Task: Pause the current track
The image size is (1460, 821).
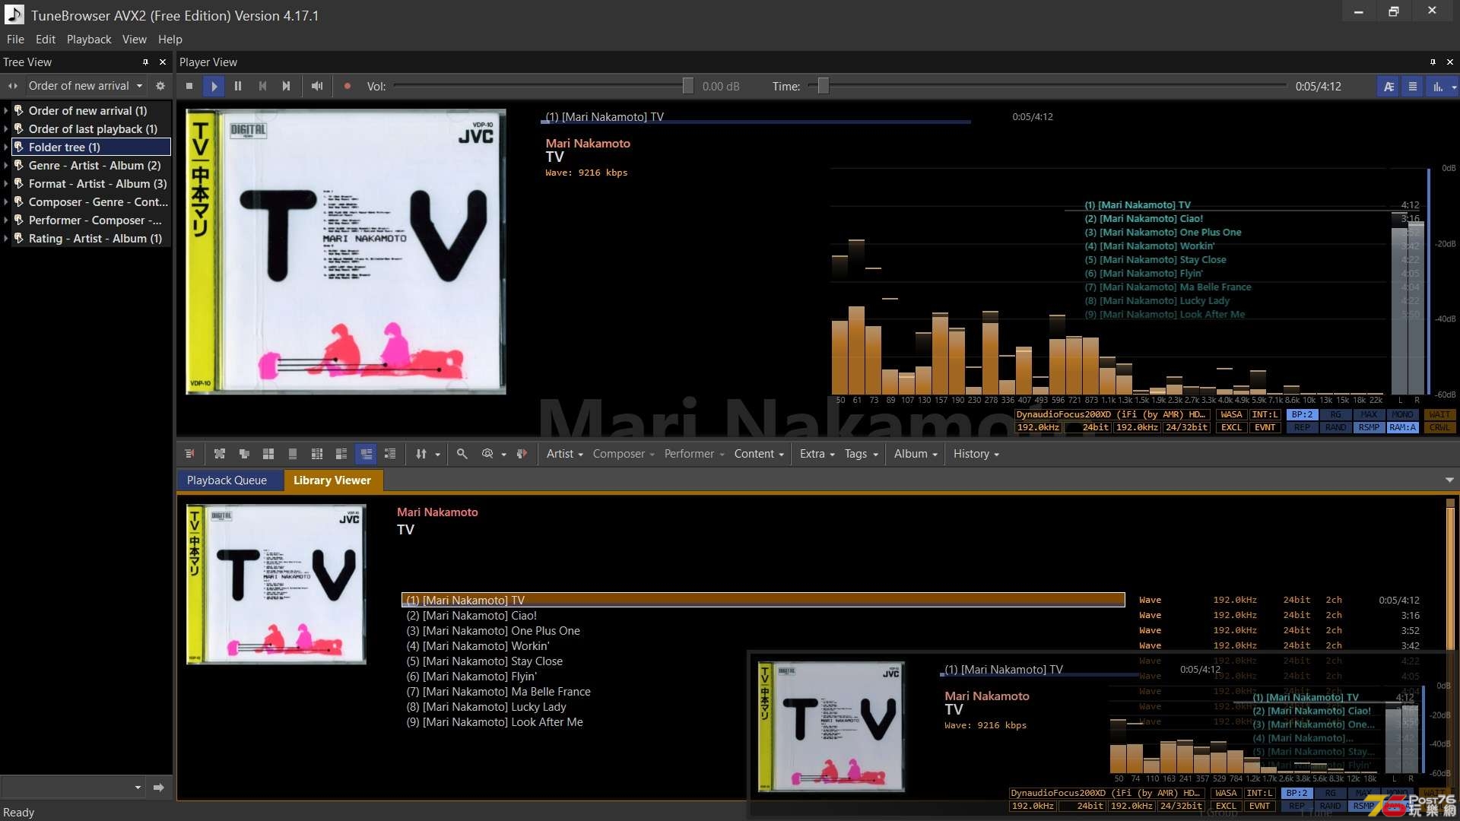Action: point(238,86)
